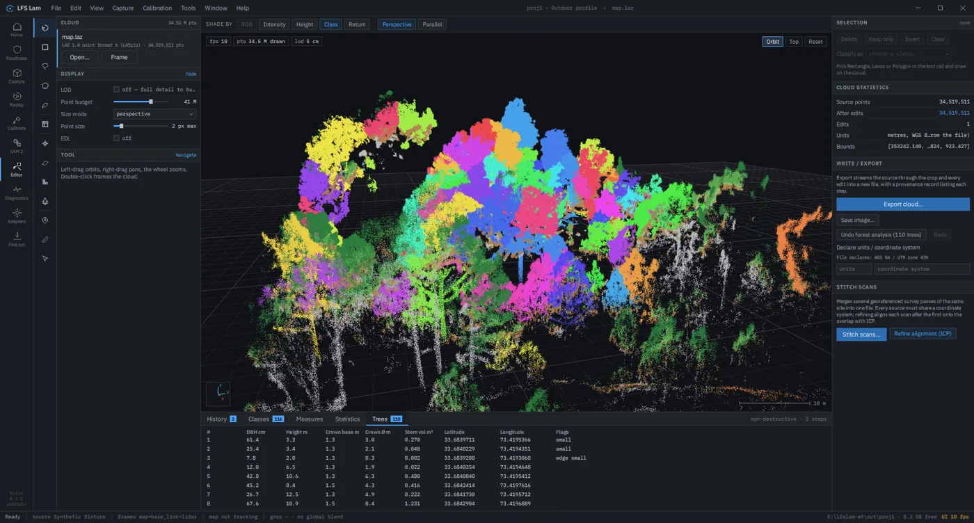Switch the view to Top

pyautogui.click(x=794, y=42)
